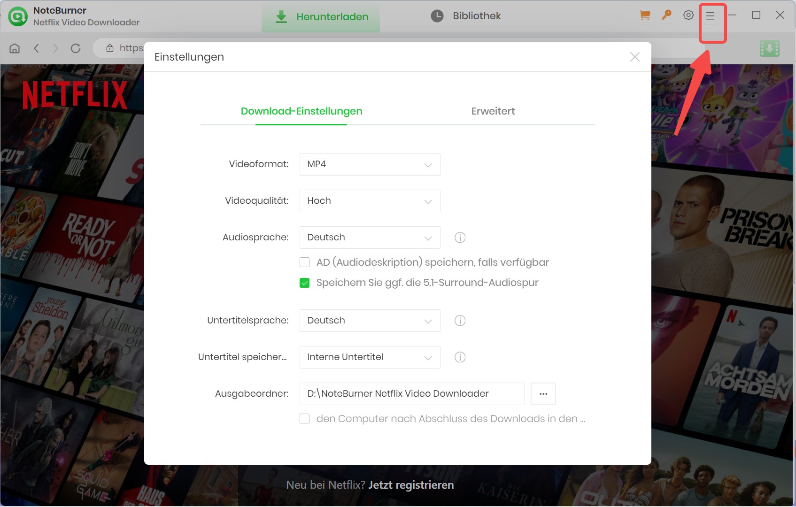
Task: Show info for Untertitelsprache
Action: click(460, 321)
